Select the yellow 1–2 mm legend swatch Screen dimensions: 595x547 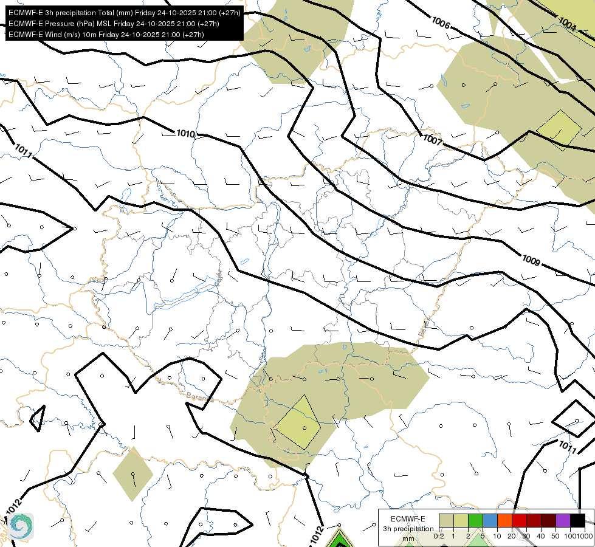pos(461,521)
